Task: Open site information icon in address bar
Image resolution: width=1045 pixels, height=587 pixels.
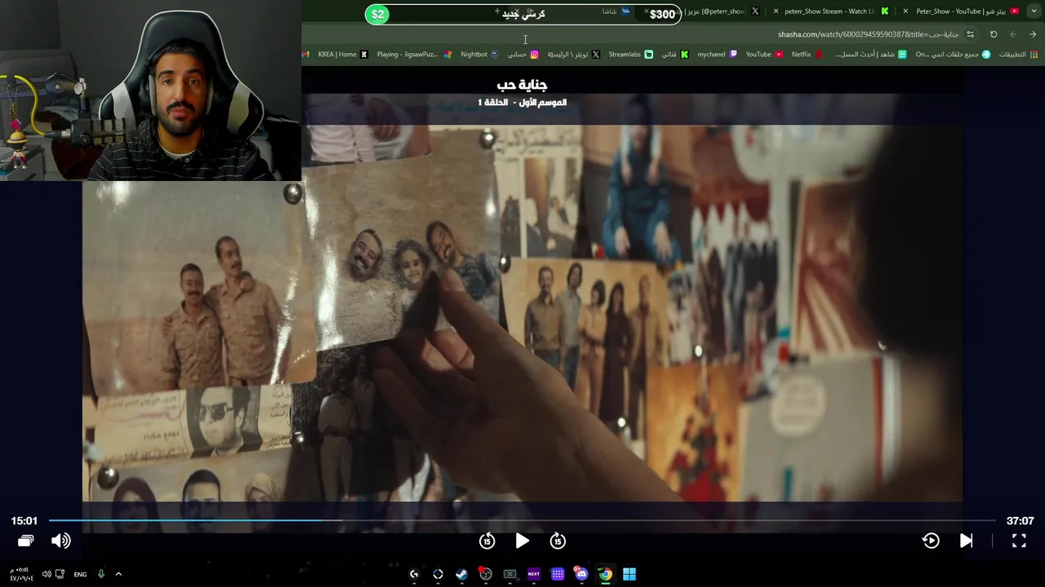Action: point(970,34)
